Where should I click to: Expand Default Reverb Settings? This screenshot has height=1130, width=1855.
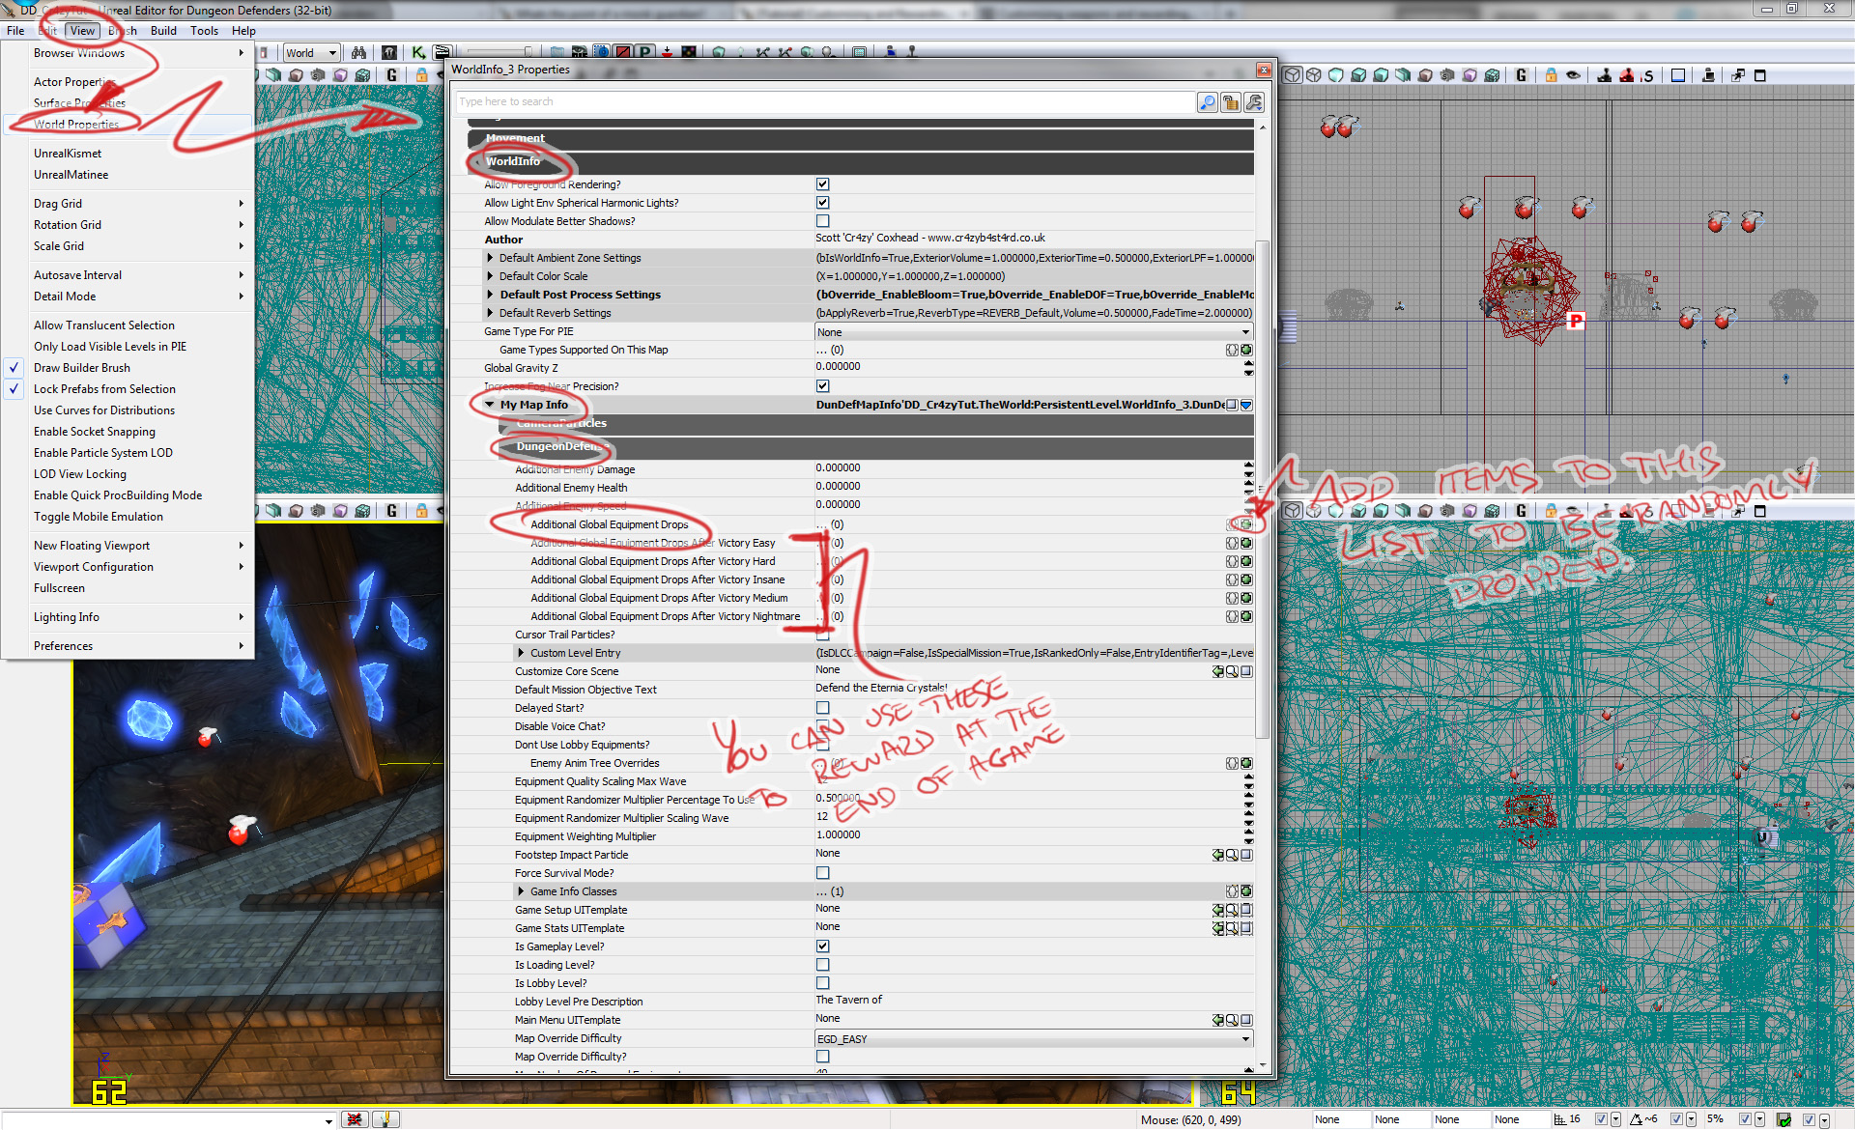(490, 313)
